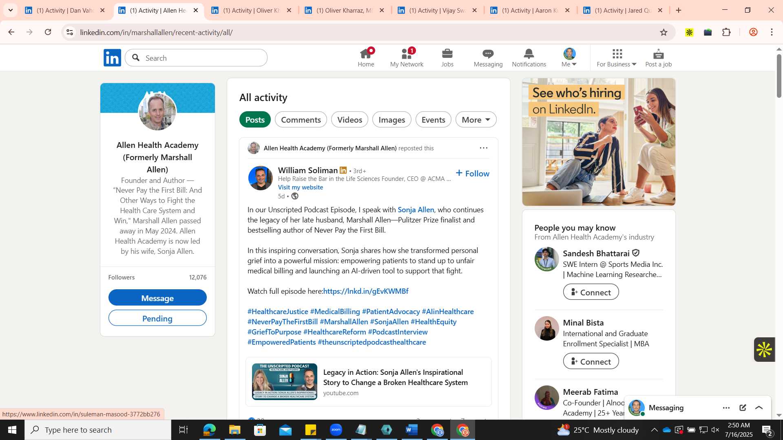This screenshot has height=440, width=783.
Task: Open the Notifications bell
Action: point(529,57)
